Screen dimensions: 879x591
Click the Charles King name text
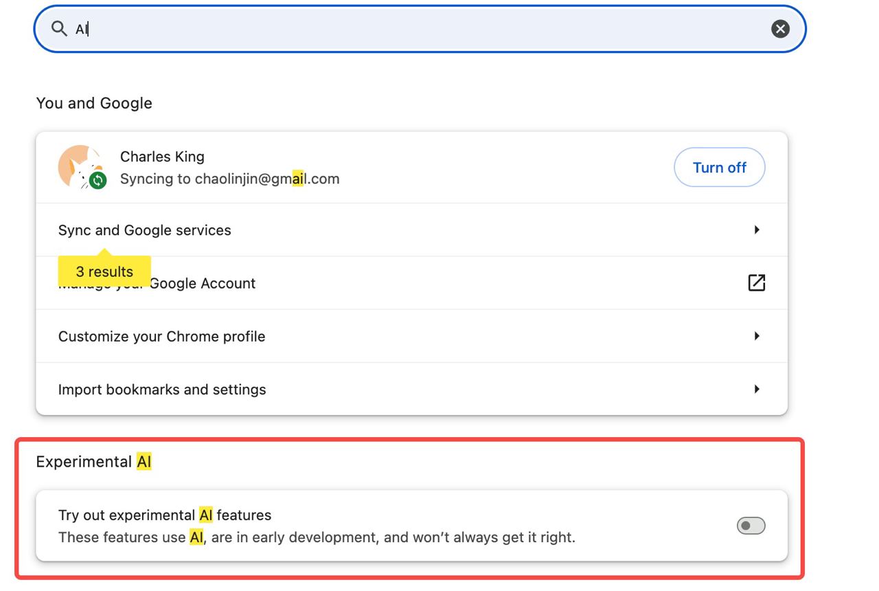coord(162,157)
